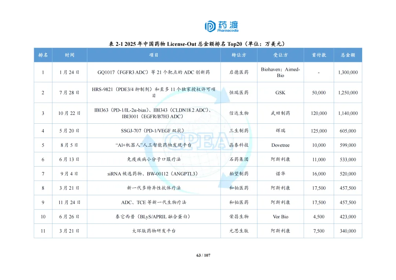Viewport: 396px width, 280px height.
Task: Click the total amount 423,000
Action: point(348,217)
